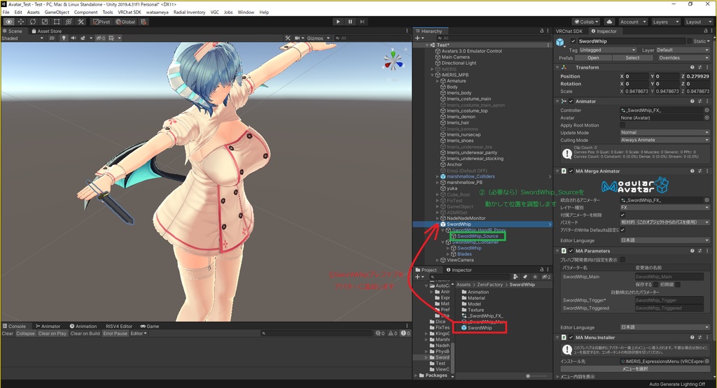Image resolution: width=717 pixels, height=388 pixels.
Task: Open the Gizmos dropdown
Action: 319,38
